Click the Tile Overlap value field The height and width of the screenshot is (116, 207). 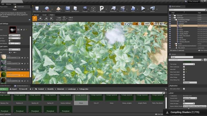click(189, 64)
